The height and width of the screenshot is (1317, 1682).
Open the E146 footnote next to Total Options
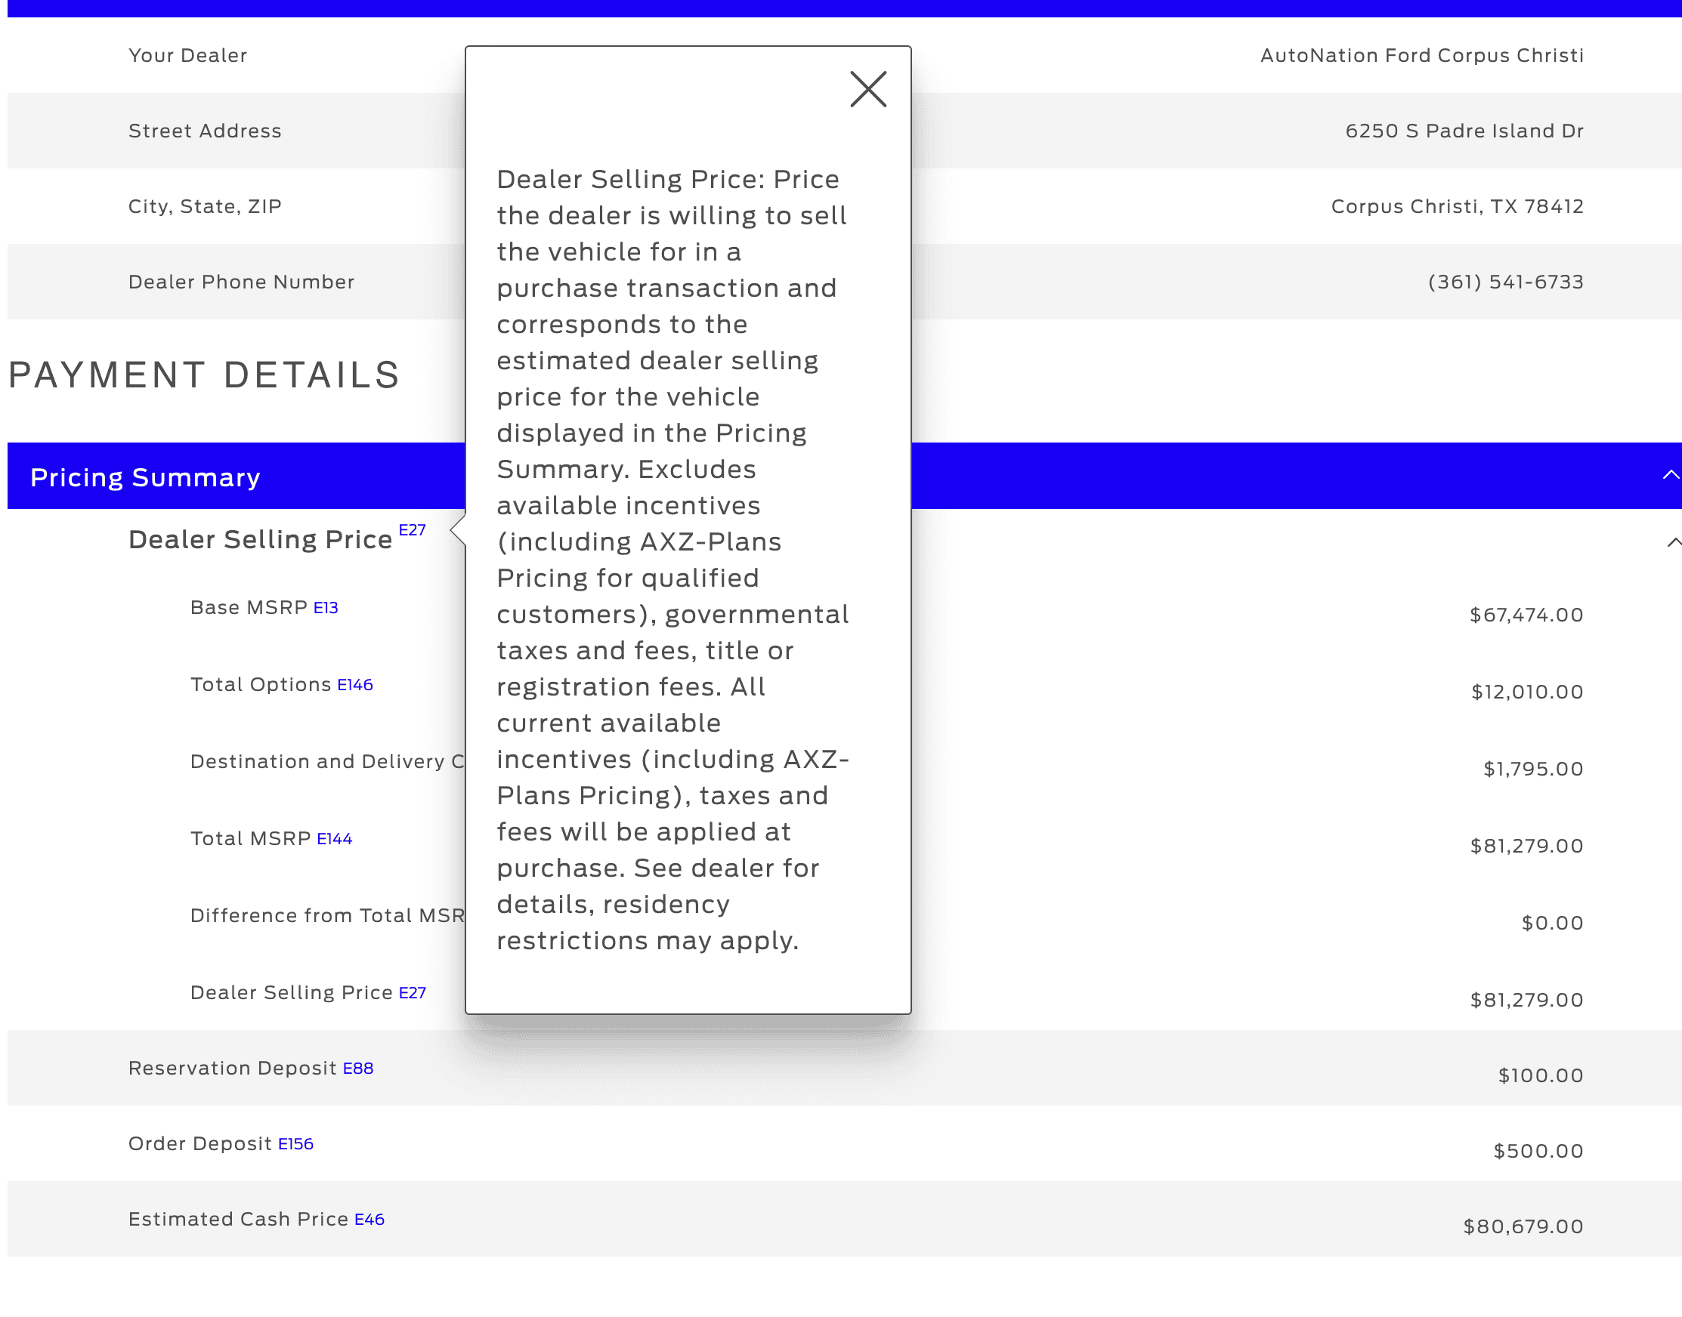point(355,686)
